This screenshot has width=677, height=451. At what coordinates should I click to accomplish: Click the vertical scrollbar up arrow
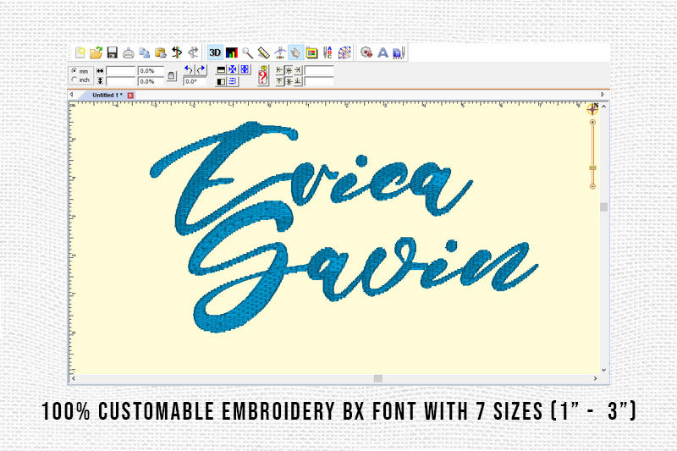[x=604, y=106]
